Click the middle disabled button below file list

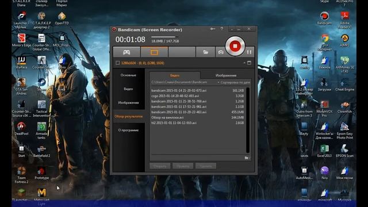coord(183,166)
